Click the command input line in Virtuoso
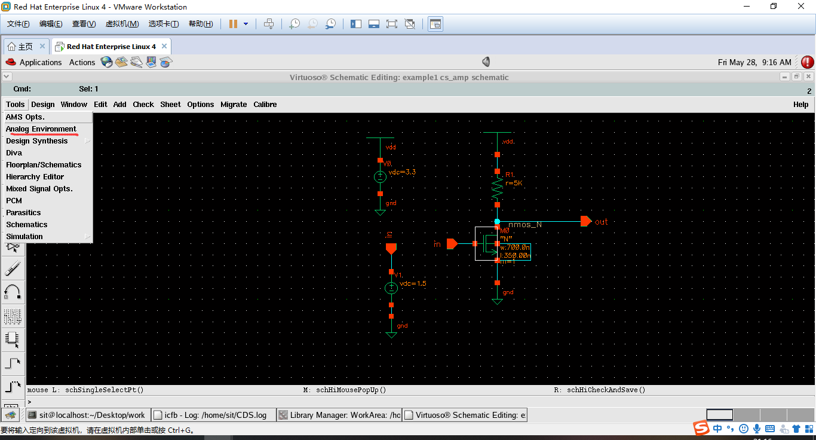The height and width of the screenshot is (440, 816). coord(421,402)
